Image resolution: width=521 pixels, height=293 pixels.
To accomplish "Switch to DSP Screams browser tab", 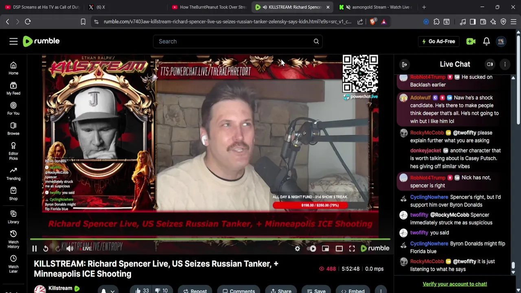I will coord(42,7).
